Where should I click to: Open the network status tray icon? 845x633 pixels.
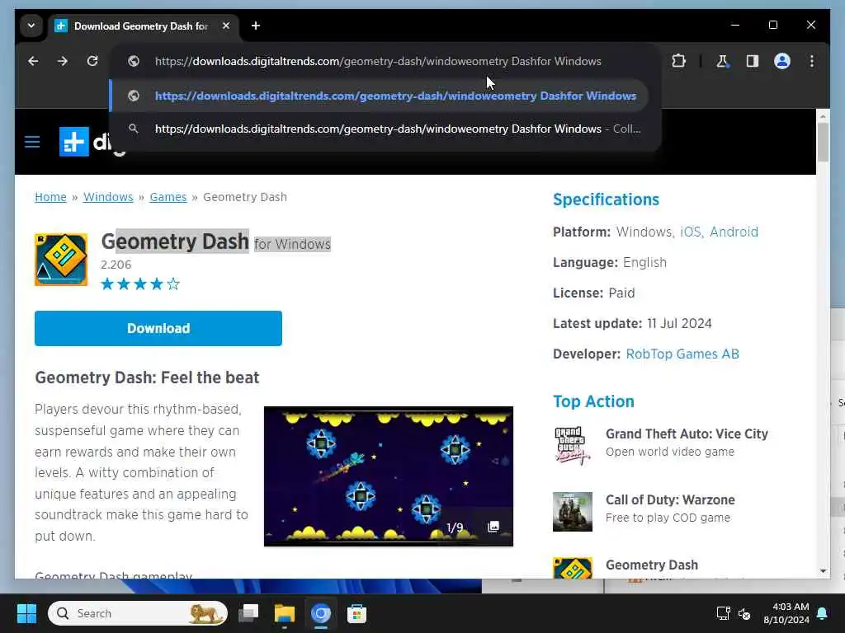coord(723,613)
